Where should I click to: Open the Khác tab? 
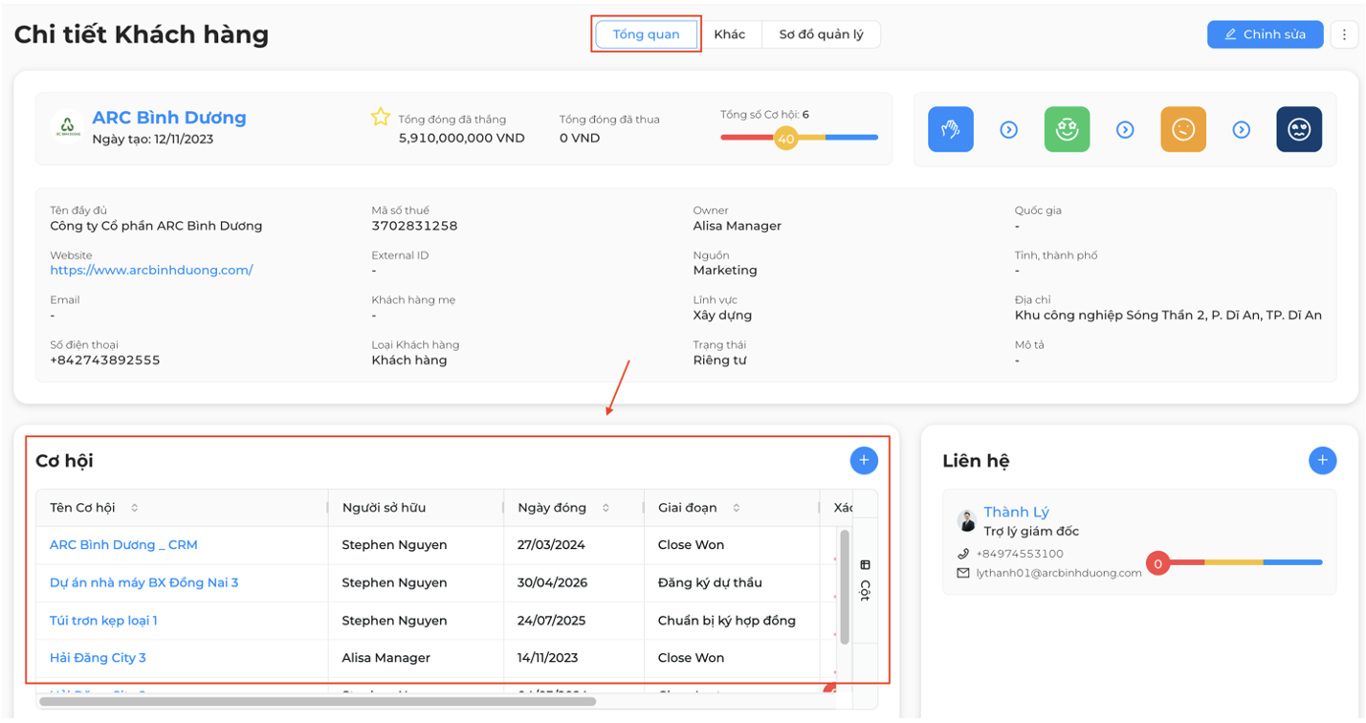(730, 34)
